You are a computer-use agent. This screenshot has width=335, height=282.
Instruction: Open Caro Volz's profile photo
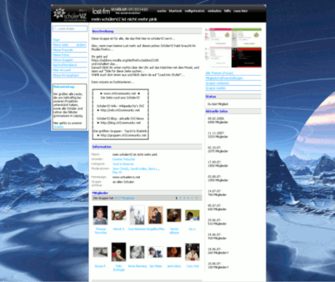(192, 252)
